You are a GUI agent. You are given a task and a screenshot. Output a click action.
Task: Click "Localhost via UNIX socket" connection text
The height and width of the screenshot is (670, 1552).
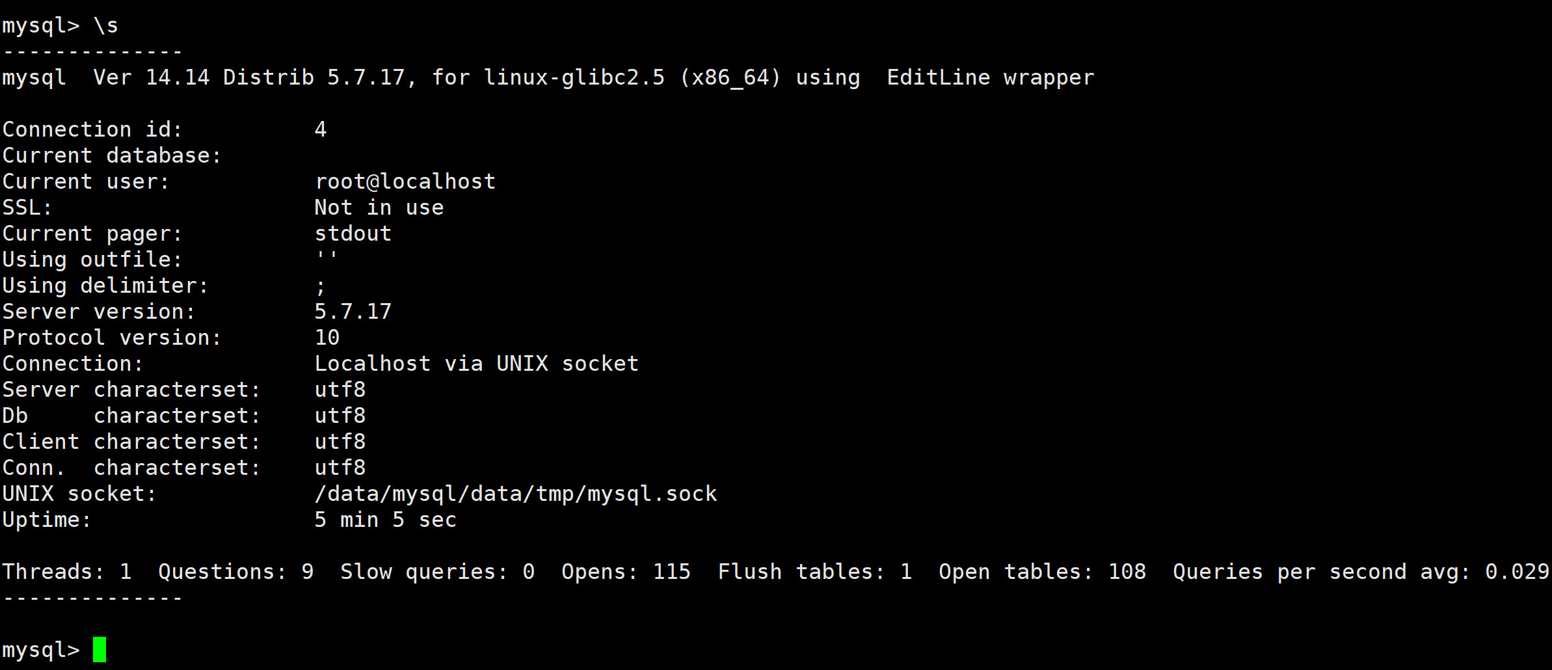(x=476, y=364)
